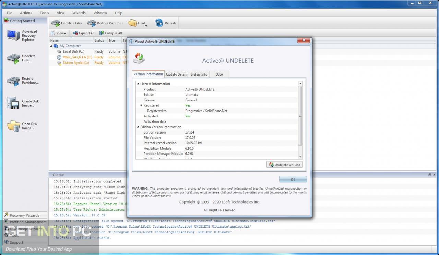Image resolution: width=439 pixels, height=255 pixels.
Task: Select Local Disk (C:) volume
Action: (x=73, y=51)
